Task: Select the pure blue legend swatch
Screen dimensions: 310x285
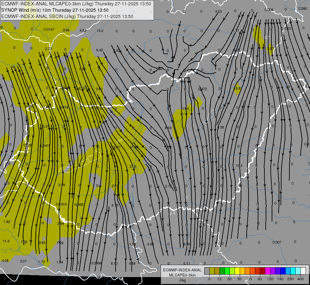Action: click(283, 271)
